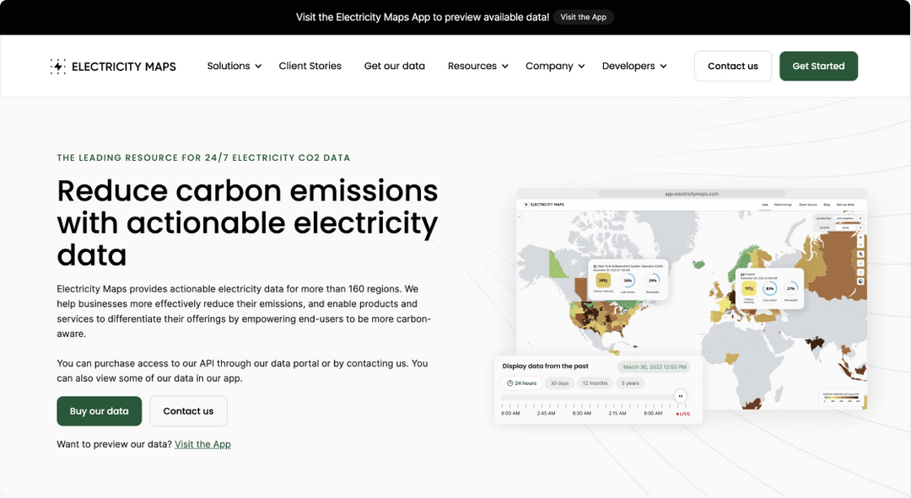911x498 pixels.
Task: Open the Resources dropdown
Action: tap(472, 66)
